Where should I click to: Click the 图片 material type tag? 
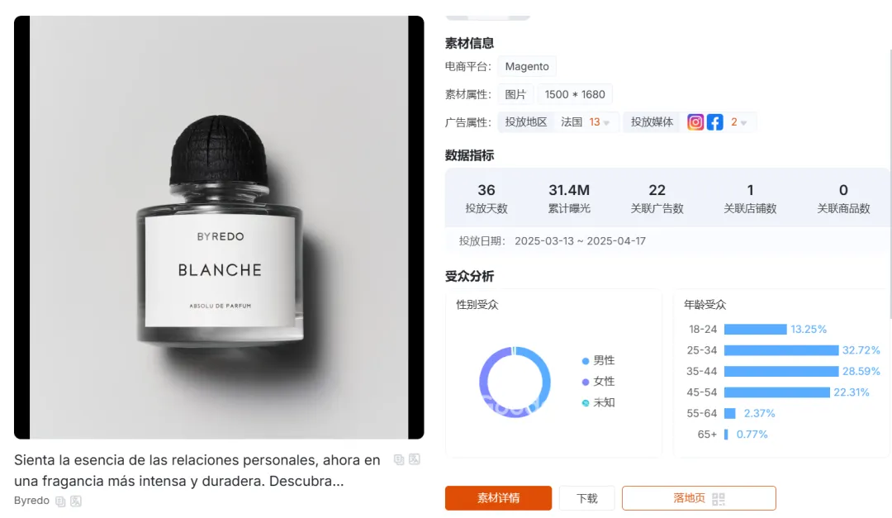click(x=515, y=94)
